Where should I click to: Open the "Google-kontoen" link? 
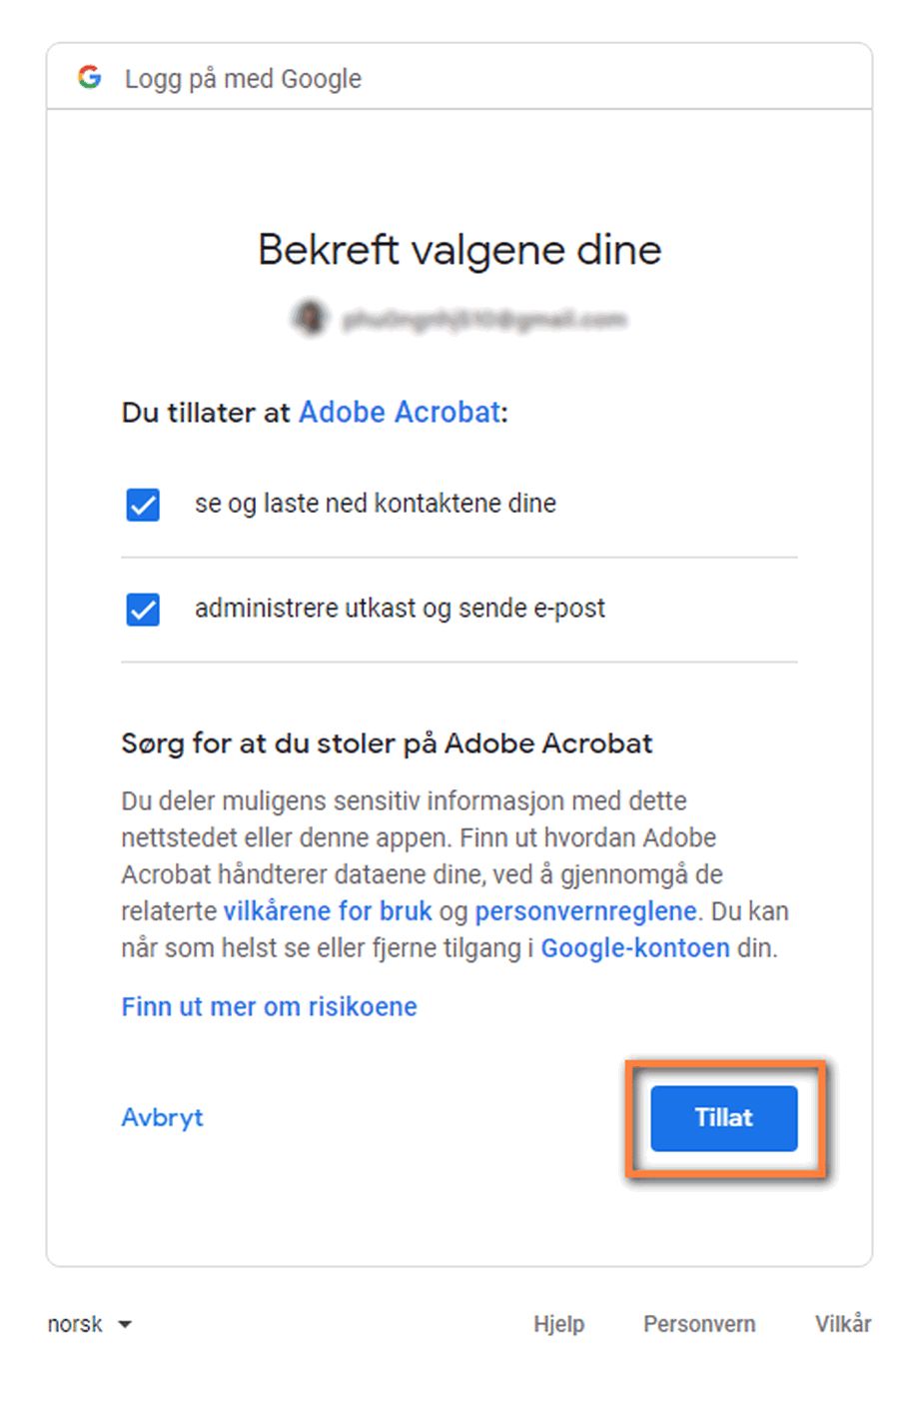[x=633, y=947]
